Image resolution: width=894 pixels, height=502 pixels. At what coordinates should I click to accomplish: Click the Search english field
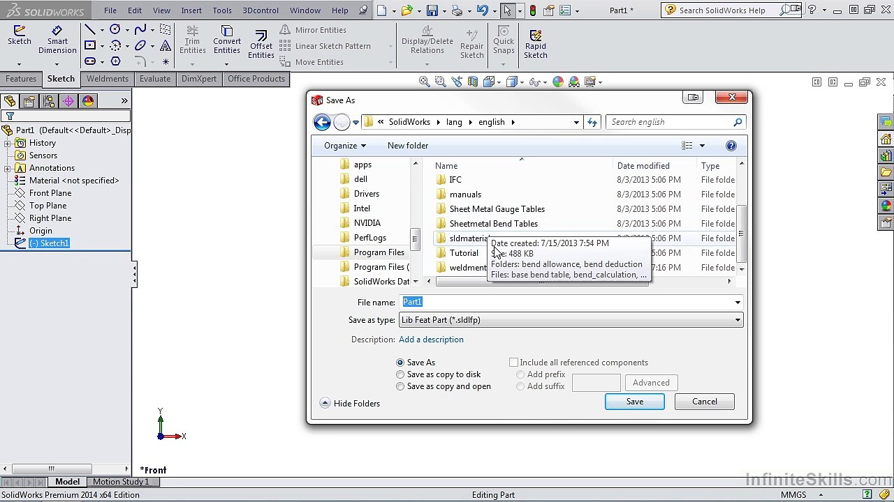[x=676, y=122]
